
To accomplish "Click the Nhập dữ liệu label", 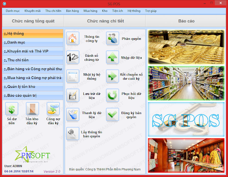I will pyautogui.click(x=131, y=58).
